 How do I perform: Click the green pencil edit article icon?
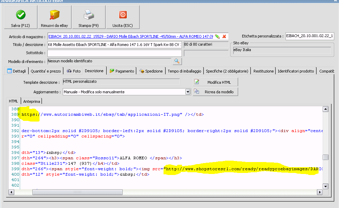[x=217, y=36]
